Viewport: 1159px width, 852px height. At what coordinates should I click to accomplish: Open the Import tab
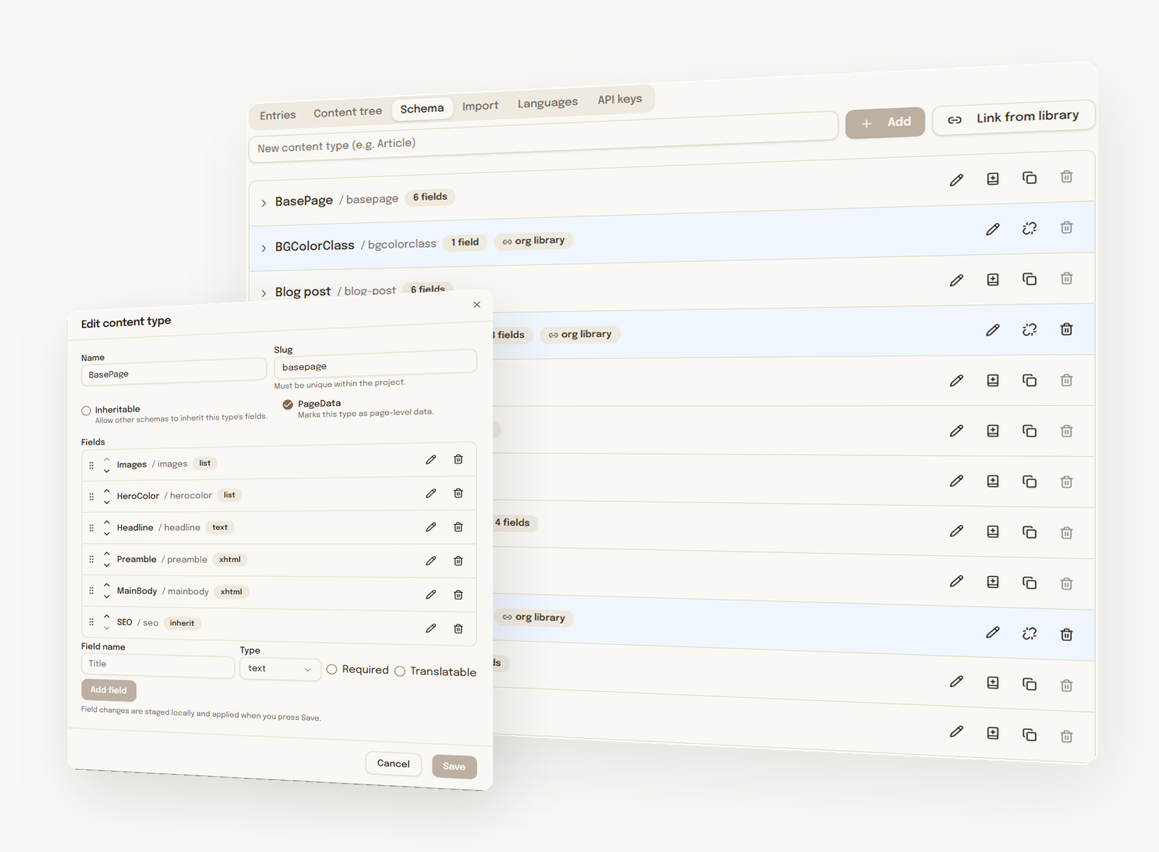480,105
